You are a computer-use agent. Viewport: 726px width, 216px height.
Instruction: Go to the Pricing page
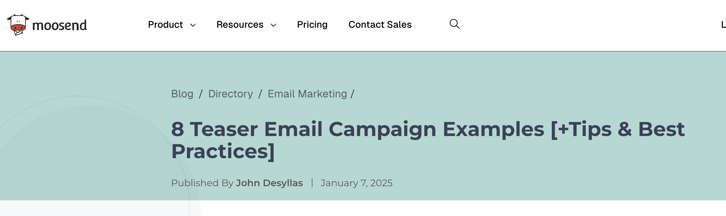click(312, 24)
